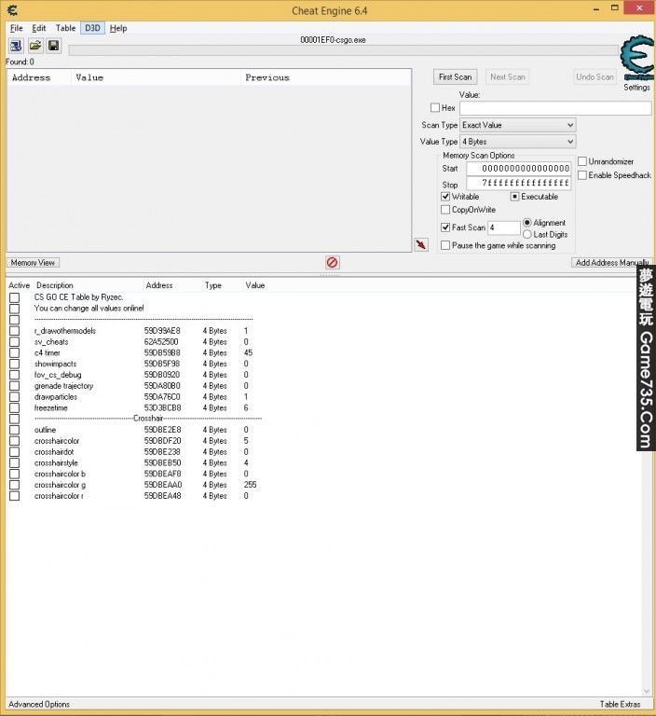Click the Start address field

[519, 169]
